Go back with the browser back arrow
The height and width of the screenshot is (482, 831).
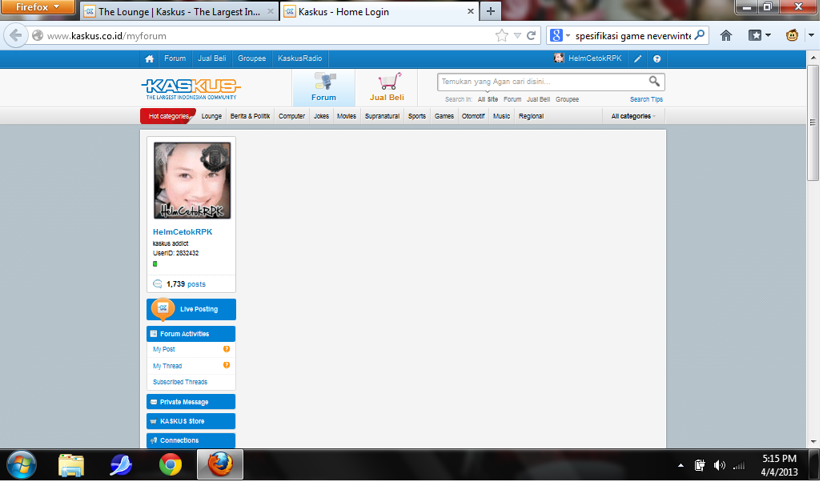(15, 35)
